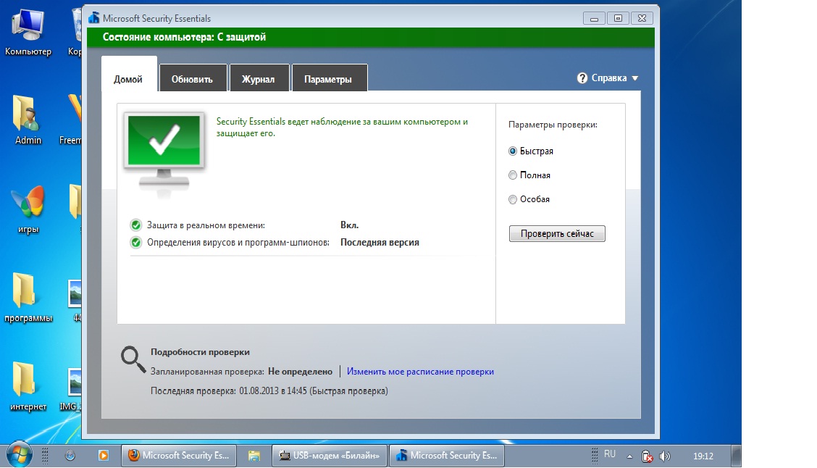
Task: Open the Компьютер desktop icon
Action: 28,33
